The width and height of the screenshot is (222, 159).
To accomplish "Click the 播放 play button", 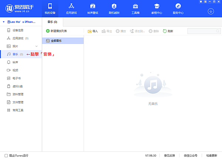I will pos(121,31).
